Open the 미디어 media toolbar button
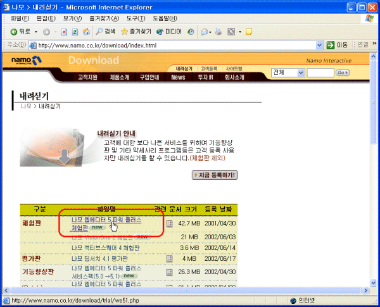 (169, 32)
